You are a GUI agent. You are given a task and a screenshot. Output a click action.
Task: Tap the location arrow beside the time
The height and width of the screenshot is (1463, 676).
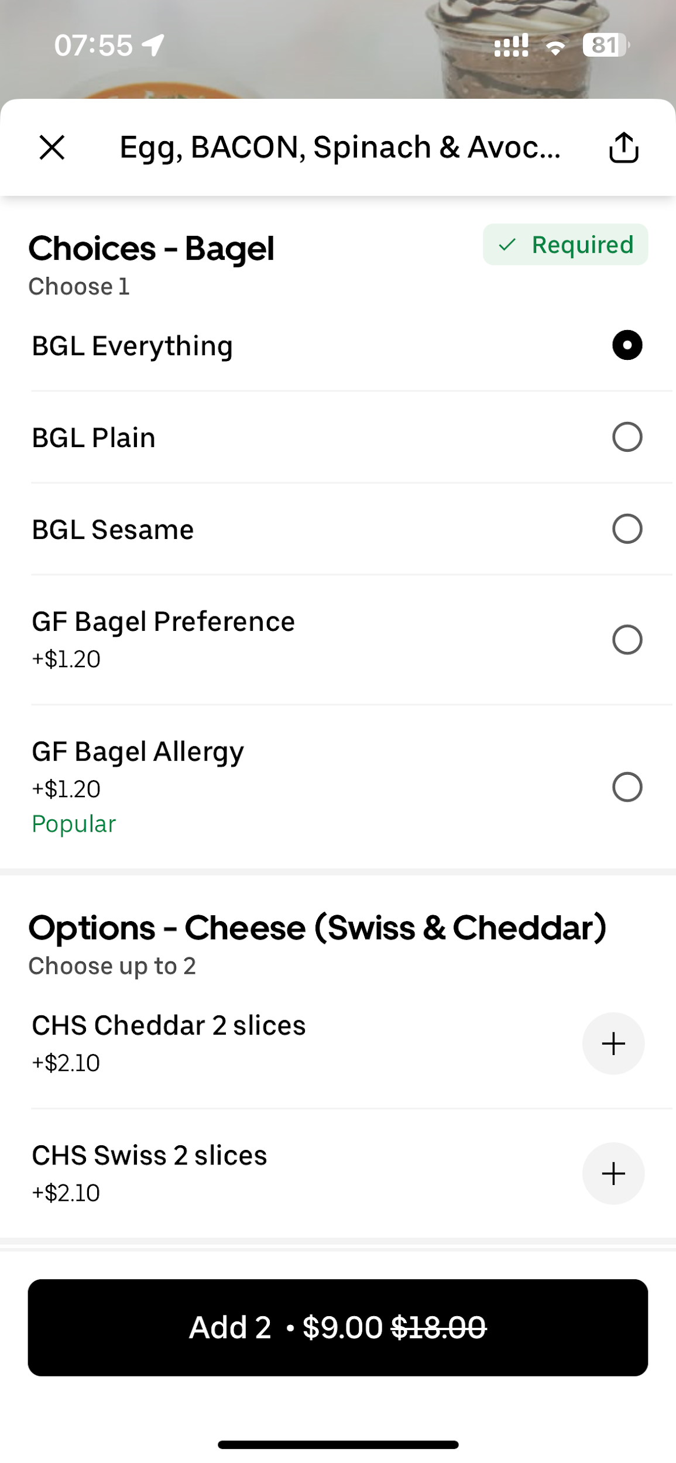click(153, 45)
